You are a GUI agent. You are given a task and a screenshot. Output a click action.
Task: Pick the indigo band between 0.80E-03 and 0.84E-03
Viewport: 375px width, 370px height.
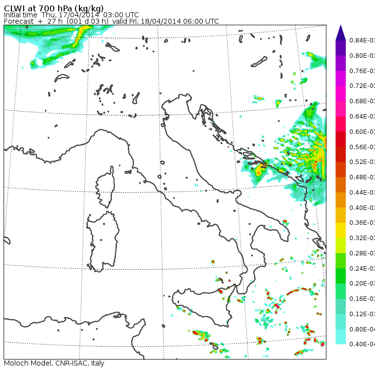(340, 48)
